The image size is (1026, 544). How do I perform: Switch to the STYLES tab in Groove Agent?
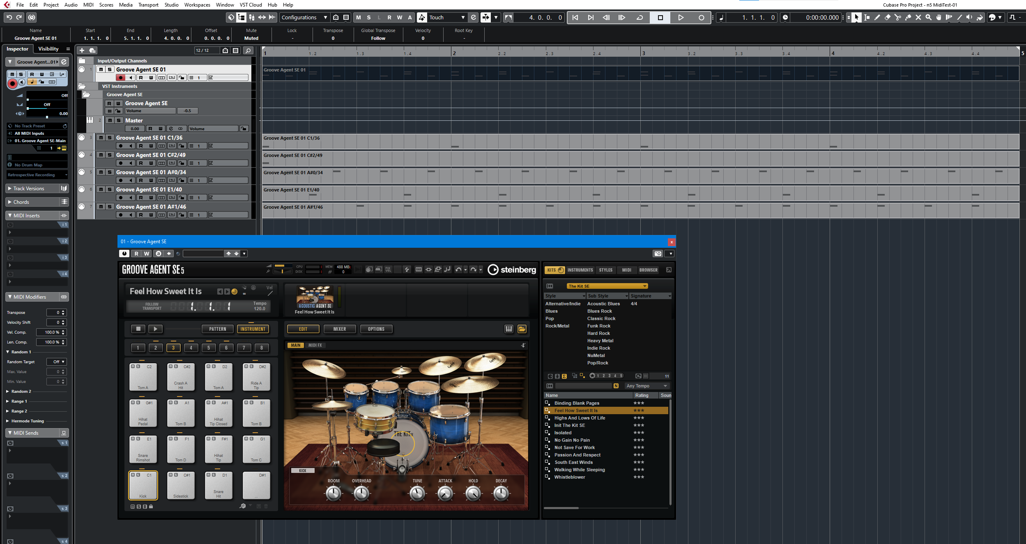(x=605, y=270)
